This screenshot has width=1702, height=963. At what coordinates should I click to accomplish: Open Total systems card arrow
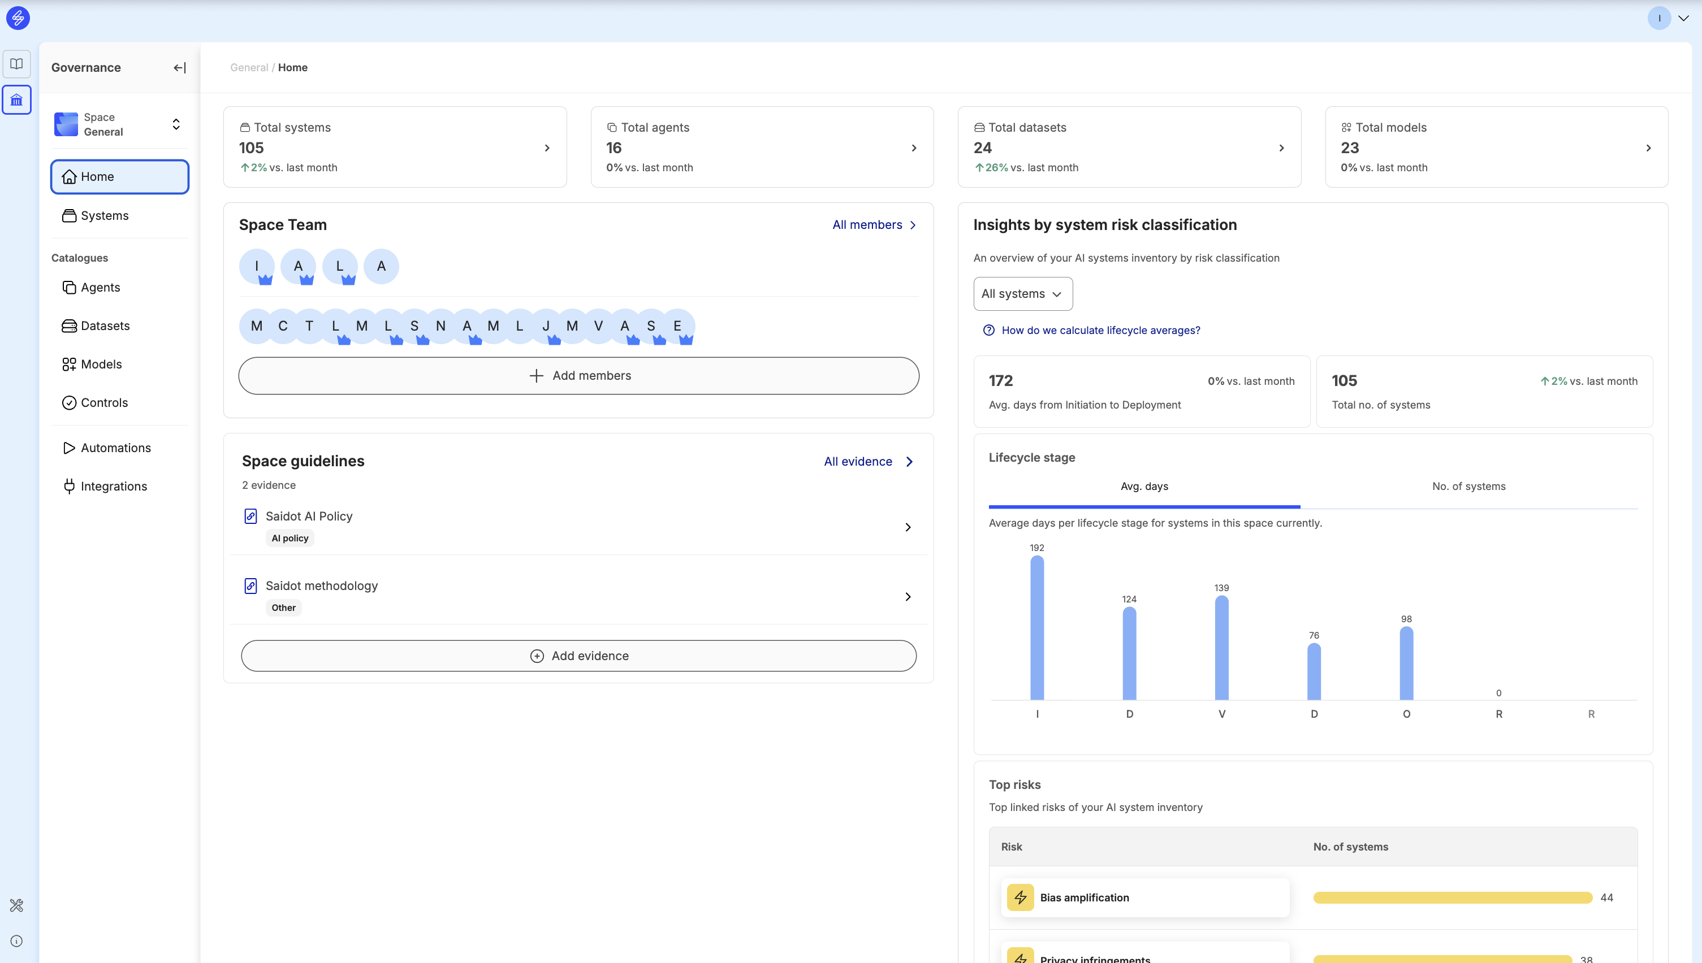(547, 148)
